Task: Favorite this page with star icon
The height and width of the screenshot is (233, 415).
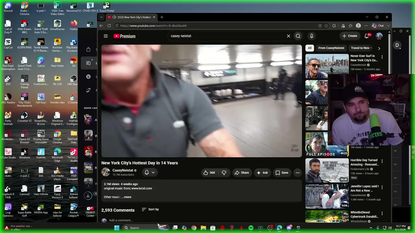Action: pyautogui.click(x=326, y=26)
